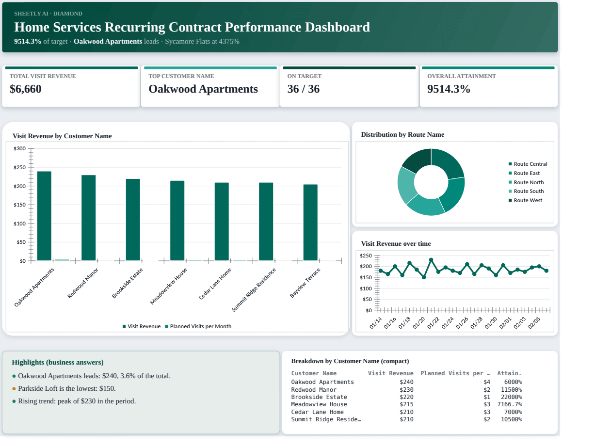Click 'Parkside Loft is the lowest: $150' highlight
This screenshot has height=447, width=595.
point(67,388)
